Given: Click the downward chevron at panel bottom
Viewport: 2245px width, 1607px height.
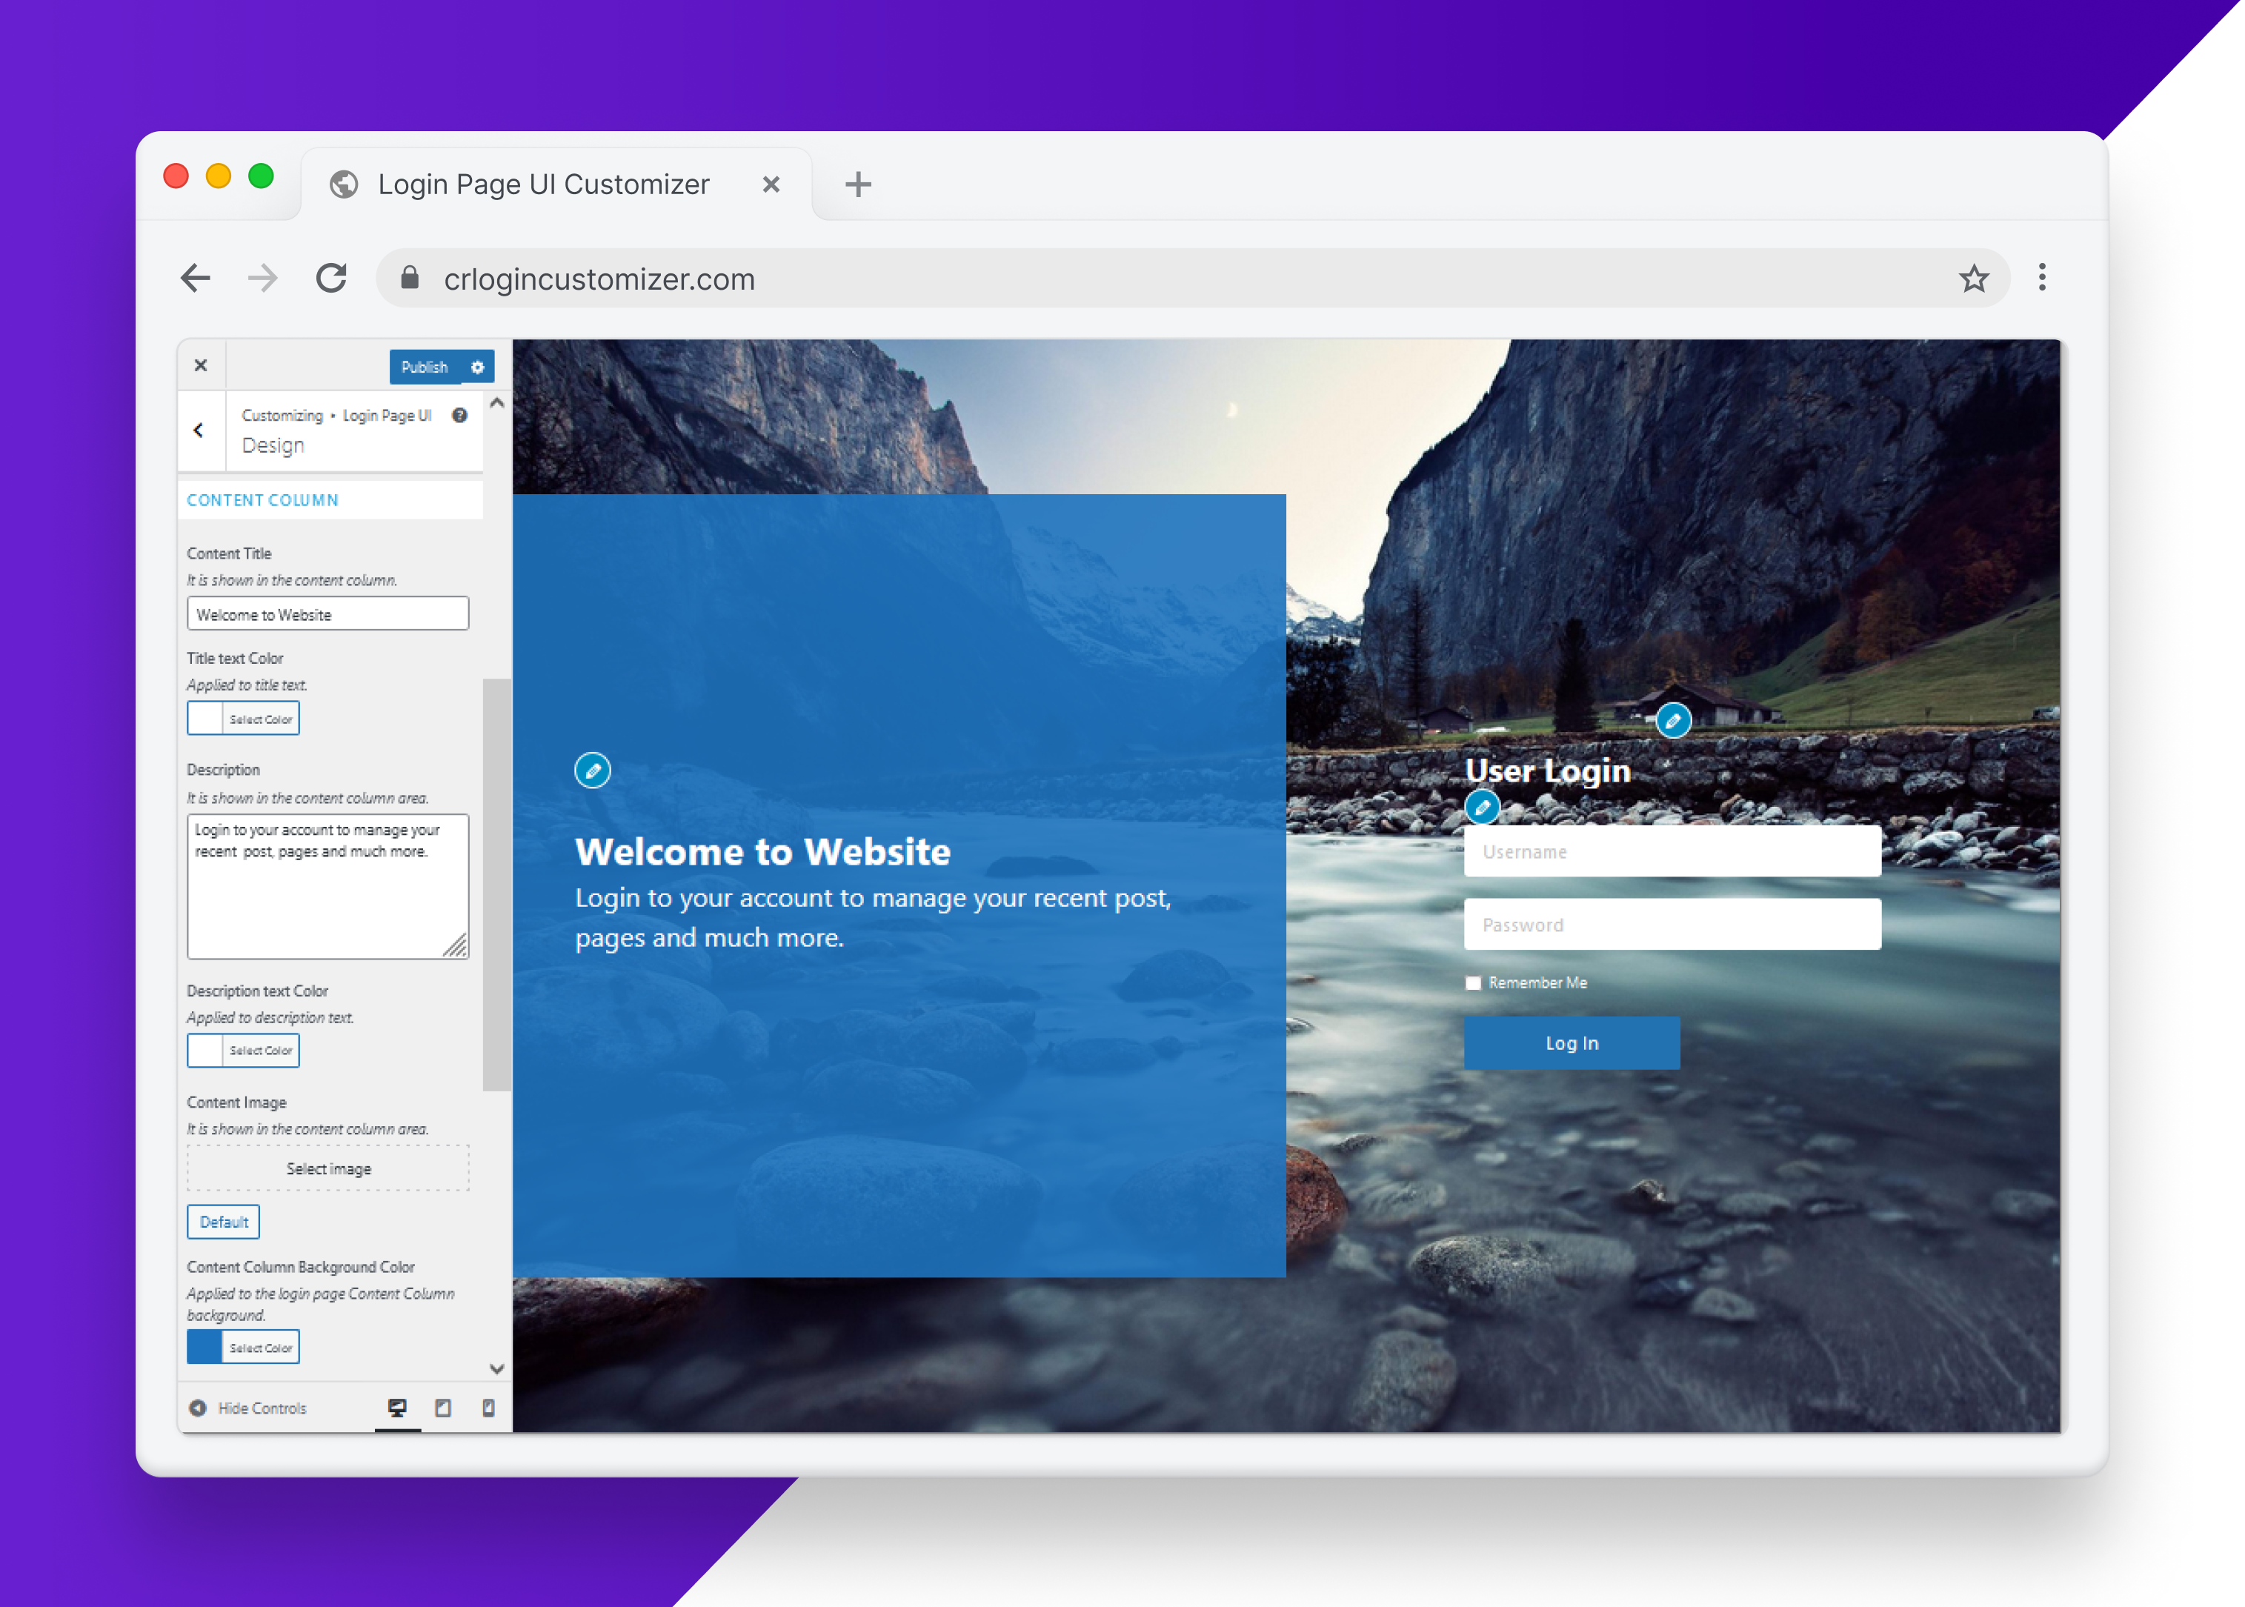Looking at the screenshot, I should (x=498, y=1368).
